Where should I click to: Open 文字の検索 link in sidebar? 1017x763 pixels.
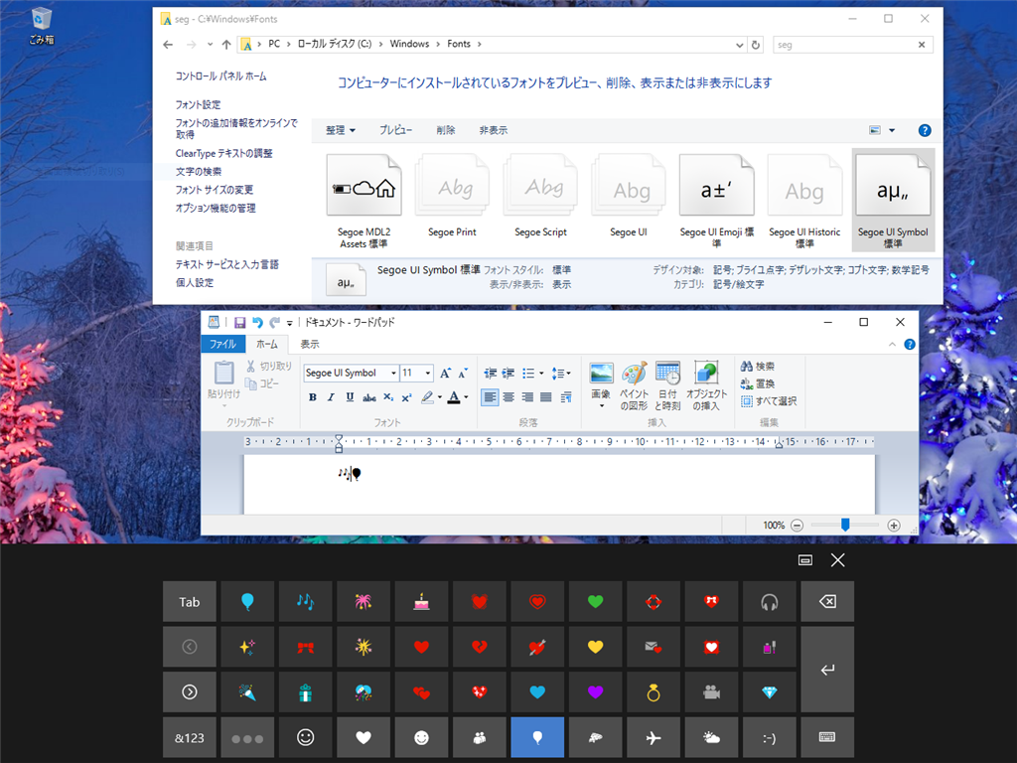pyautogui.click(x=199, y=171)
